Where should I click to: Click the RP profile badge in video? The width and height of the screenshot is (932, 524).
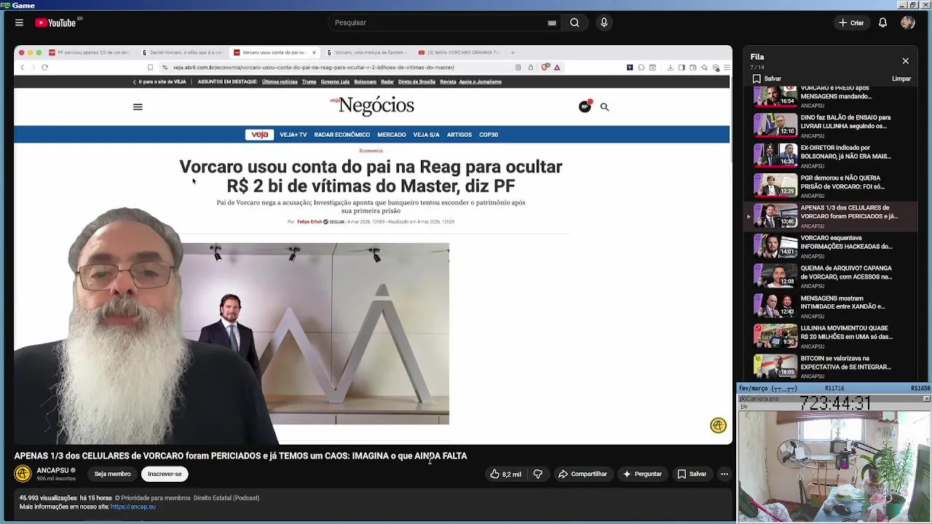tap(585, 106)
